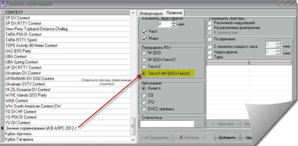This screenshot has width=298, height=146.
Task: Select the Текст2 radio option
Action: point(144,66)
